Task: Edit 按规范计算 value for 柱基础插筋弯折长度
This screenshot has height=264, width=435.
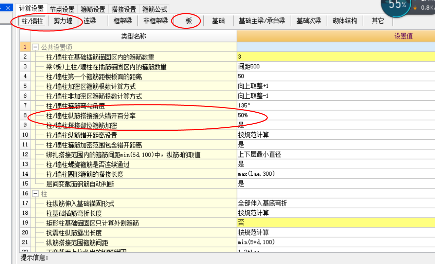Action: [336, 213]
